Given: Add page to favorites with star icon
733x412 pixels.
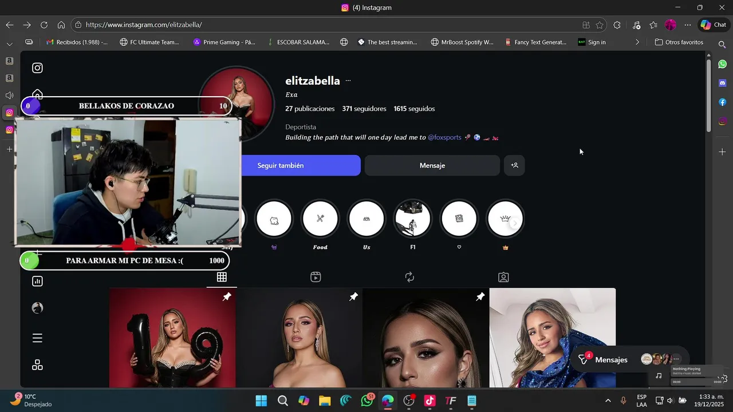Looking at the screenshot, I should [600, 25].
